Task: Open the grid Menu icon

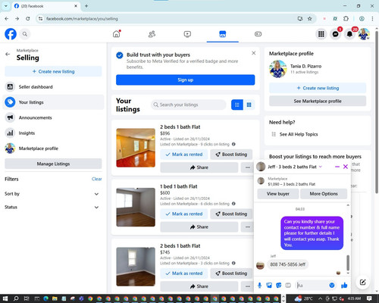Action: coord(321,34)
